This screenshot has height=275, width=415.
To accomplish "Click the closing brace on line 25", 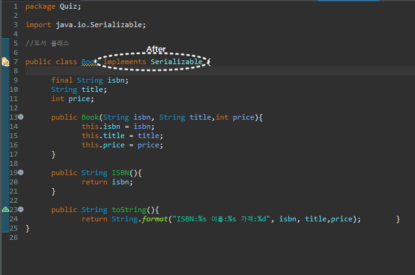I will (28, 229).
